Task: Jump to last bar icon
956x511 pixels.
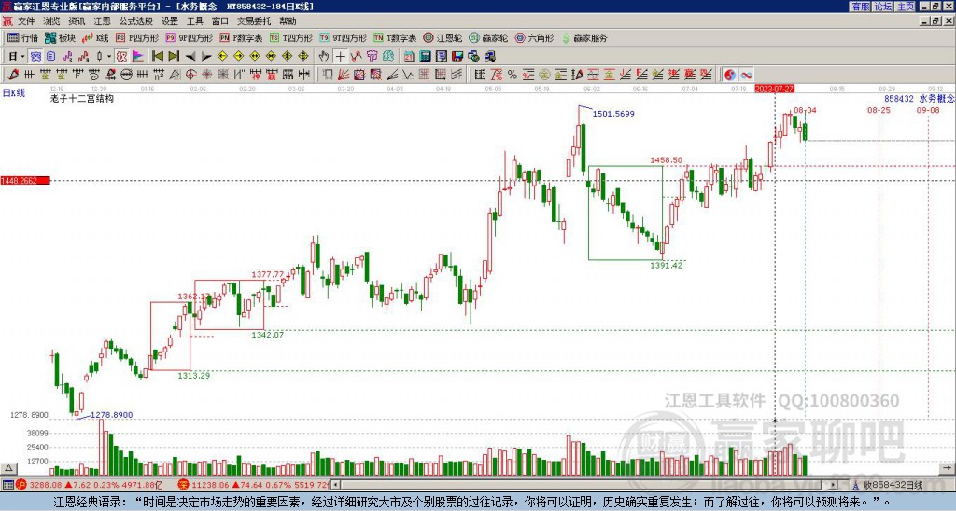Action: tap(173, 57)
